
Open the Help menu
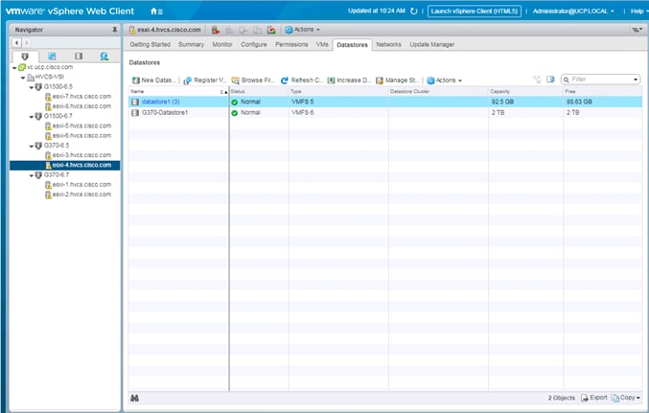[638, 11]
